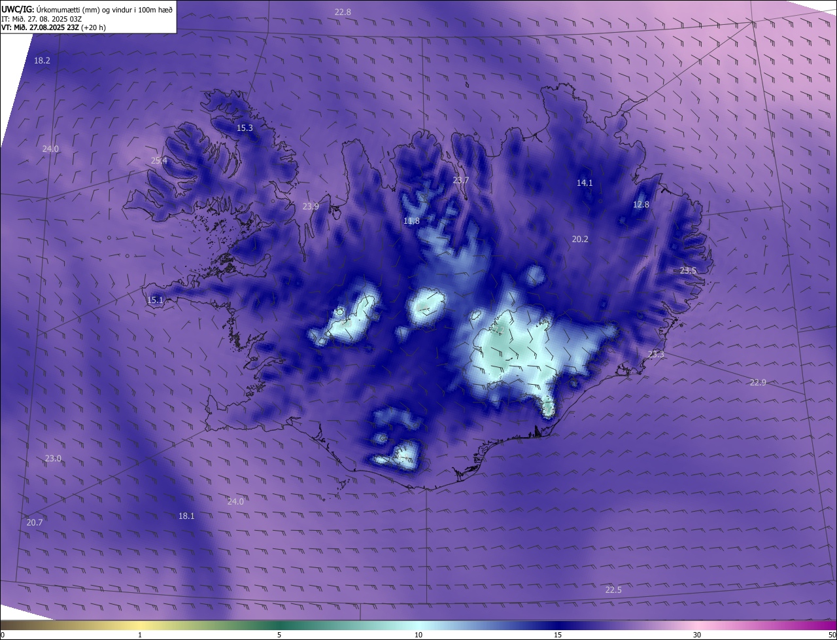Viewport: 837px width, 640px height.
Task: Click the 25.4 value label
Action: point(159,160)
